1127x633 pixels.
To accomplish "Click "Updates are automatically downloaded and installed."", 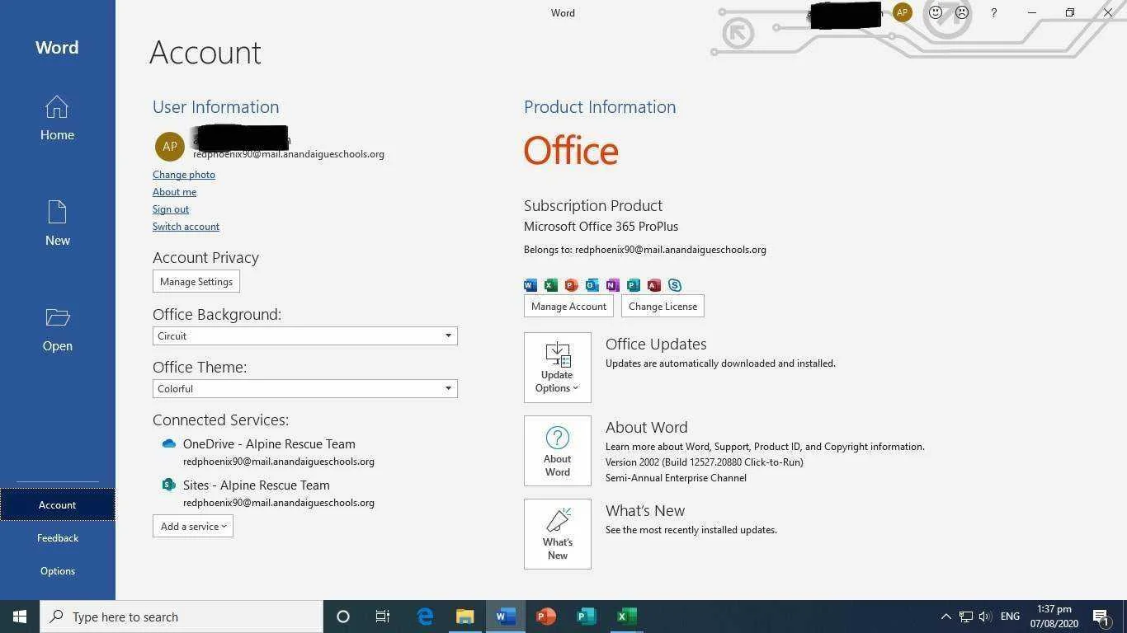I will tap(720, 363).
